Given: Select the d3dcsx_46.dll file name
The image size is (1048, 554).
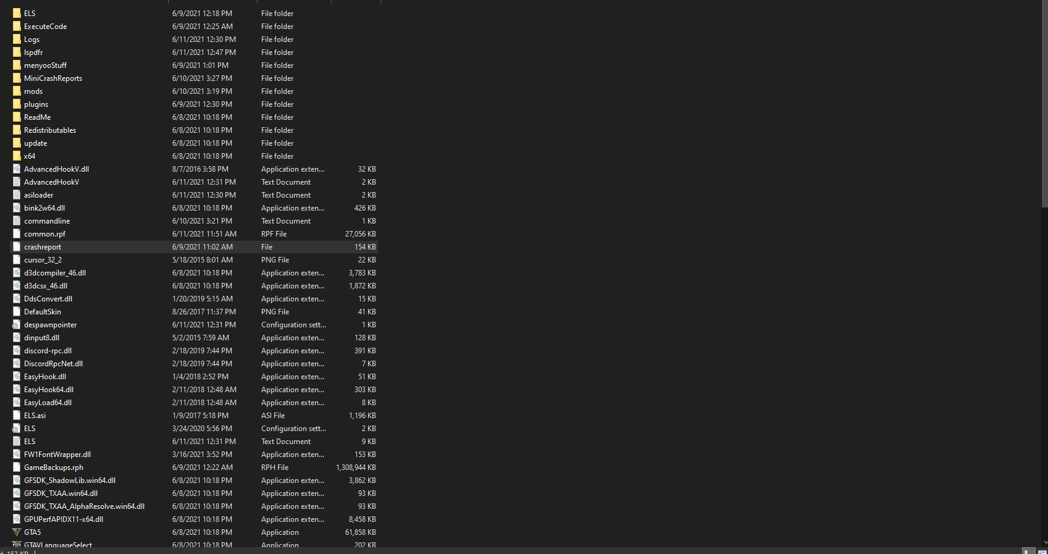Looking at the screenshot, I should pyautogui.click(x=46, y=286).
